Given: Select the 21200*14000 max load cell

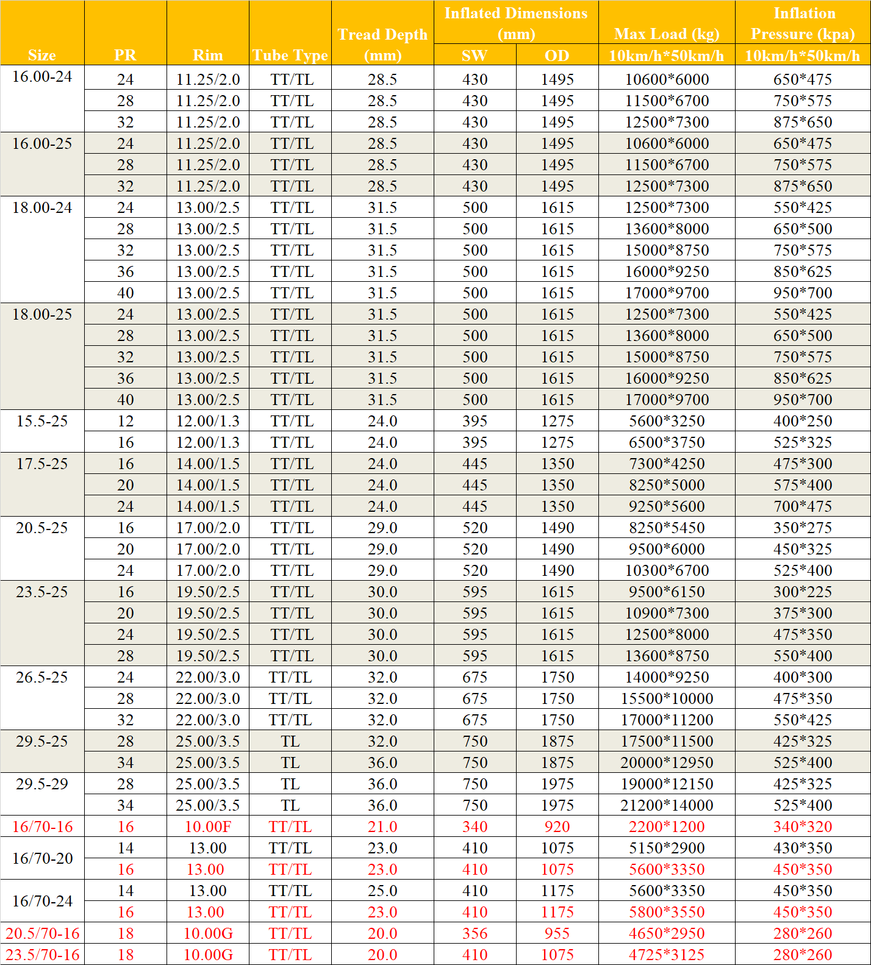Looking at the screenshot, I should tap(667, 805).
